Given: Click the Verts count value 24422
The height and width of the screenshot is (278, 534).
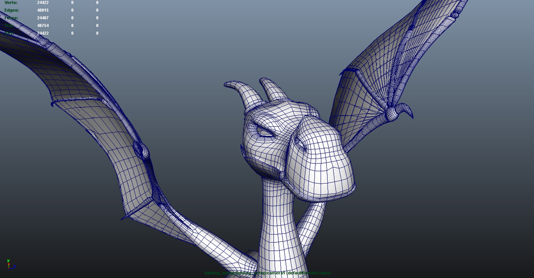Looking at the screenshot, I should tap(43, 3).
